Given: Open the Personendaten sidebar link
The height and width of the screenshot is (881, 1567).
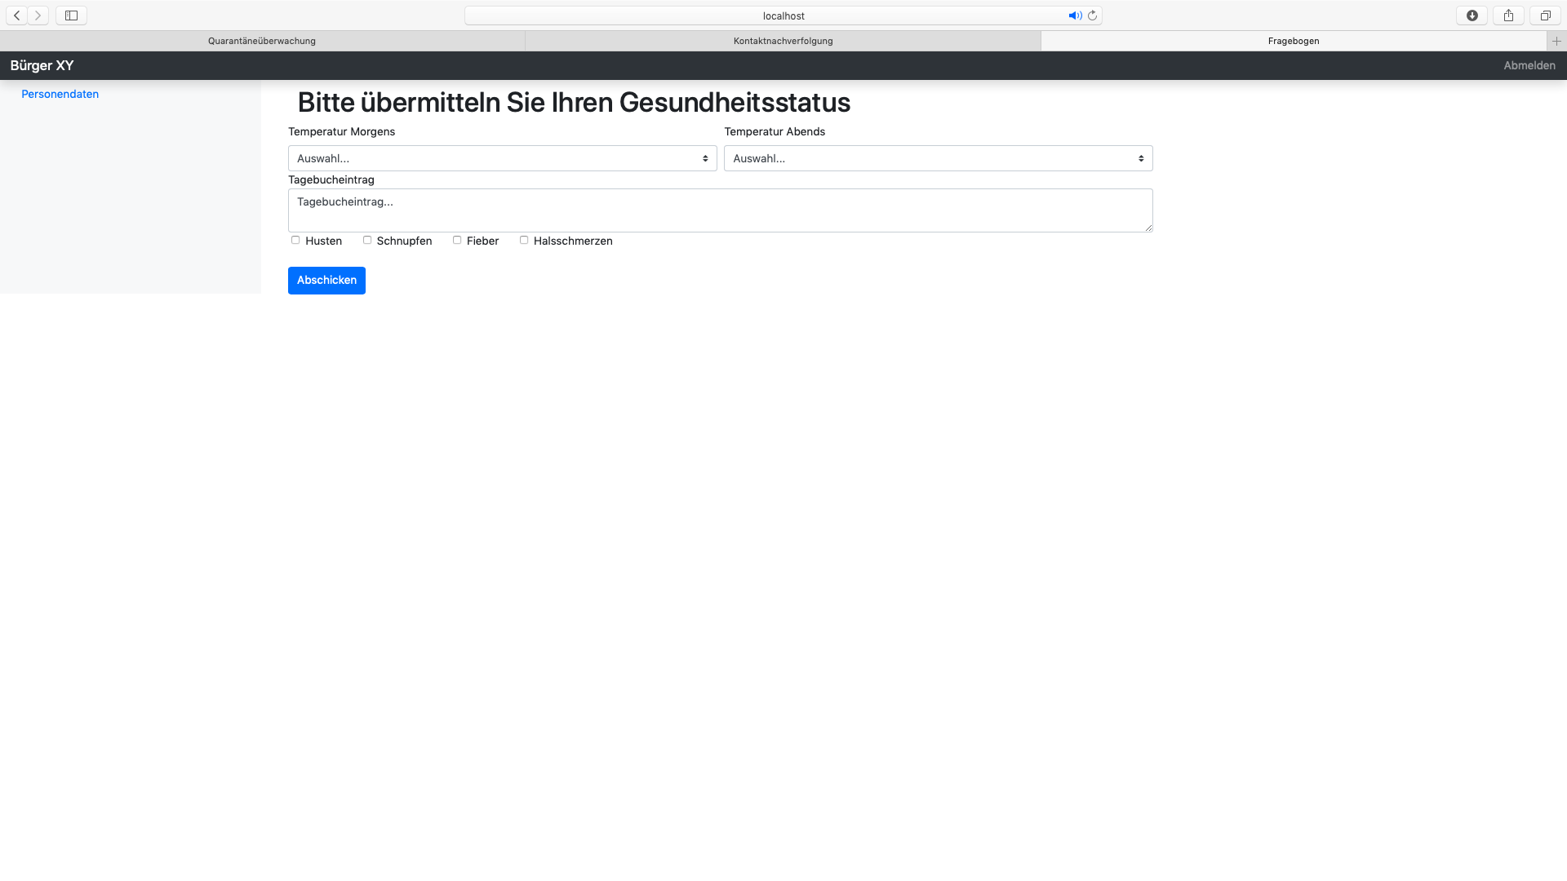Looking at the screenshot, I should tap(60, 94).
